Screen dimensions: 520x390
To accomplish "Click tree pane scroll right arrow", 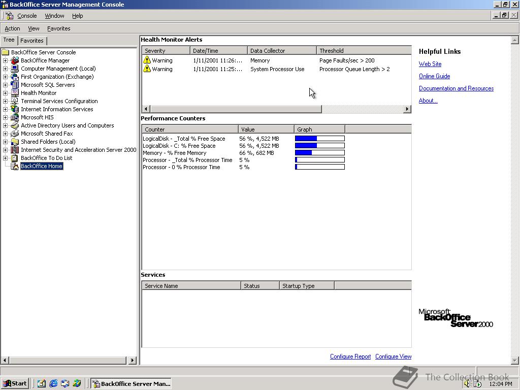I will click(x=132, y=360).
